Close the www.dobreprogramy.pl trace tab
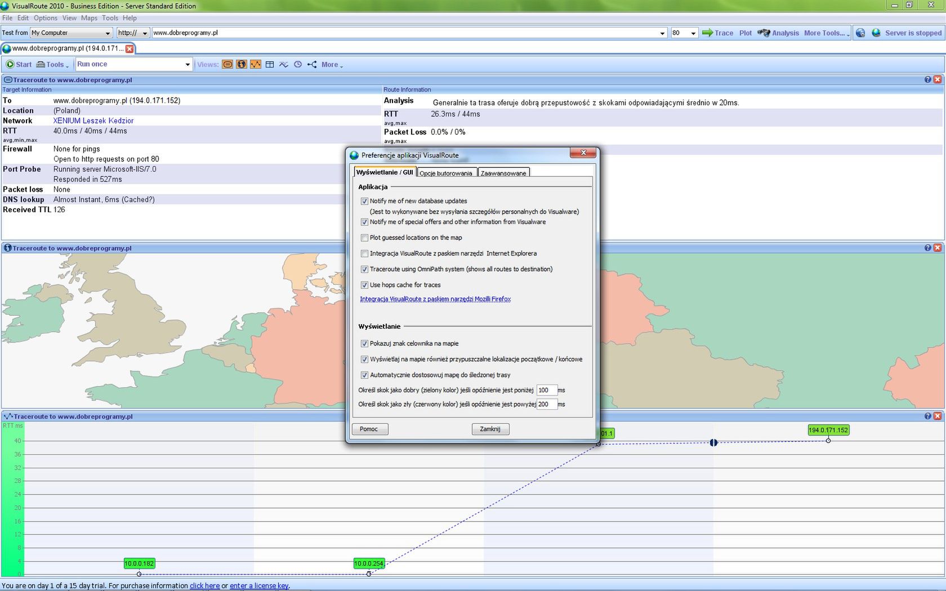This screenshot has width=946, height=591. (x=130, y=48)
